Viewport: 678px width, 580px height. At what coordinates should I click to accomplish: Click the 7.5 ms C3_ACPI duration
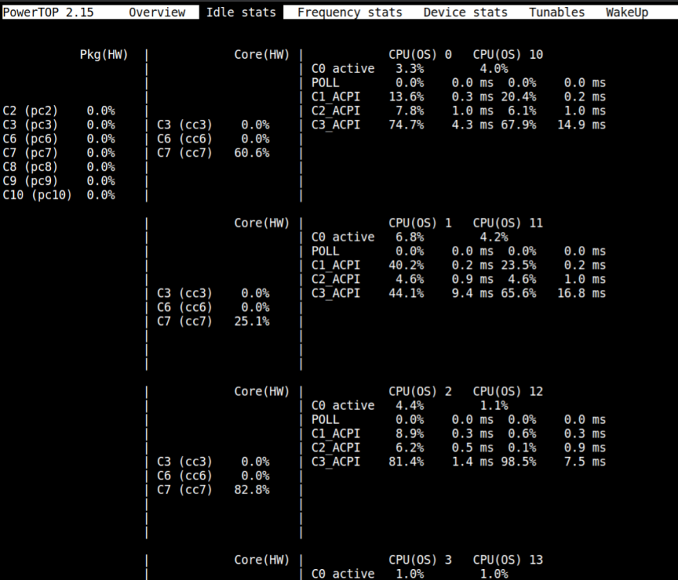coord(584,462)
